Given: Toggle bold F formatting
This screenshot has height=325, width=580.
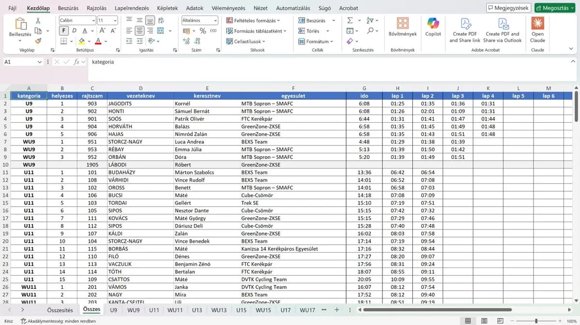Looking at the screenshot, I should click(63, 30).
